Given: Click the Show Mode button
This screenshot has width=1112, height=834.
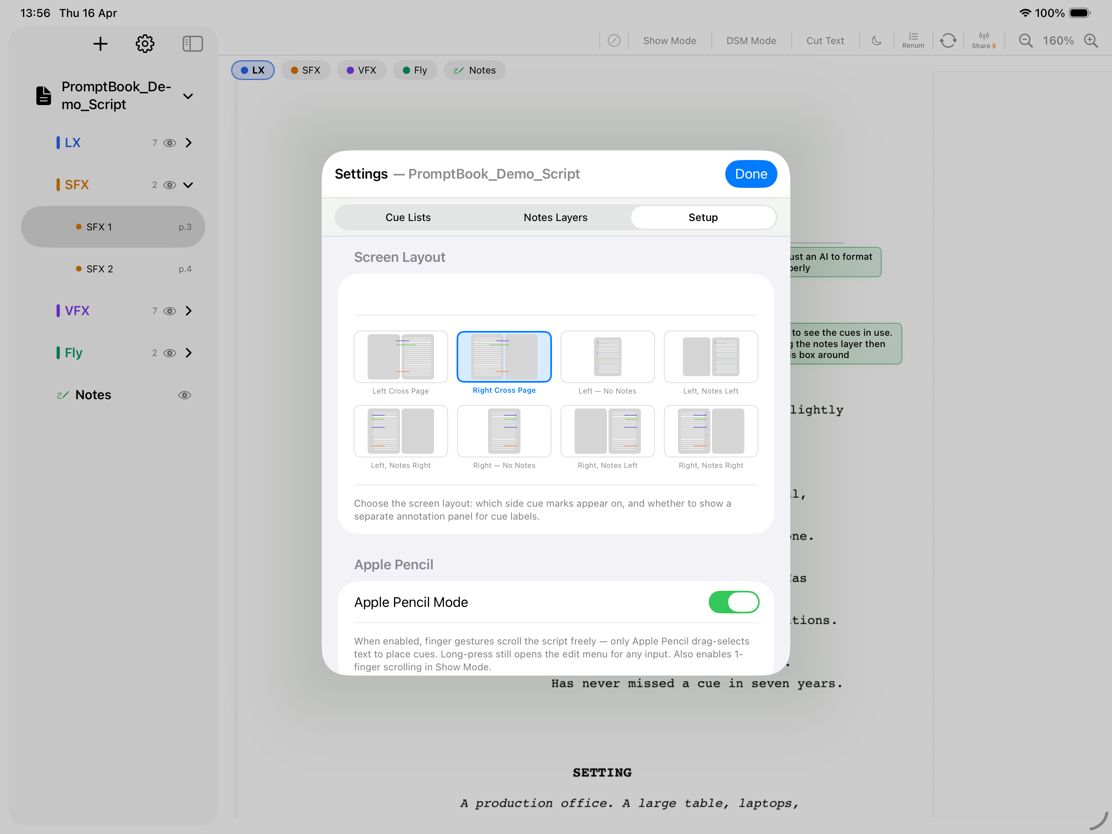Looking at the screenshot, I should click(x=669, y=40).
